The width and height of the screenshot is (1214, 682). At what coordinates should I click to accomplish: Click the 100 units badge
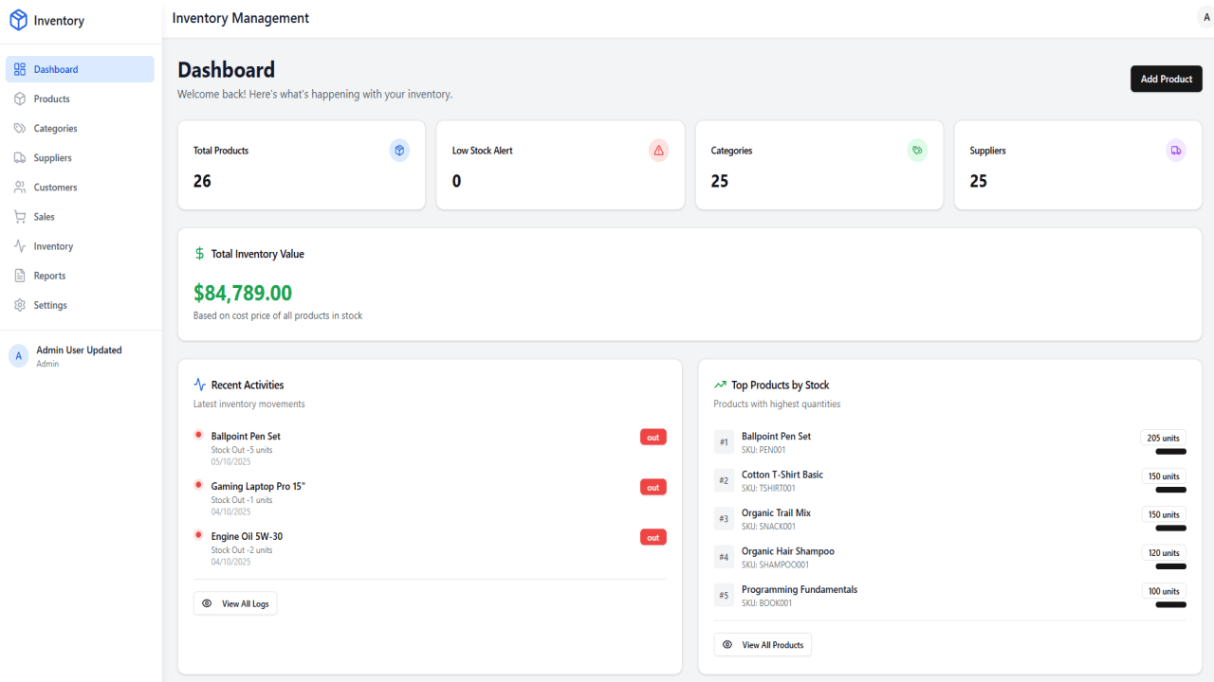tap(1164, 591)
